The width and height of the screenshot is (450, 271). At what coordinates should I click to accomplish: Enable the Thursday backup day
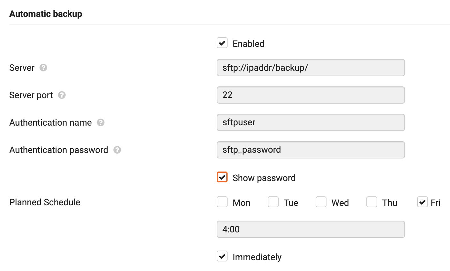click(372, 202)
